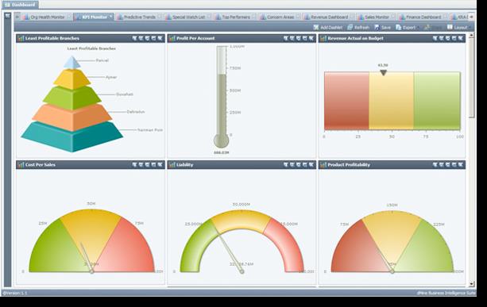Click small button beside Revenue Dashboard tab
This screenshot has height=307, width=487.
pos(352,17)
